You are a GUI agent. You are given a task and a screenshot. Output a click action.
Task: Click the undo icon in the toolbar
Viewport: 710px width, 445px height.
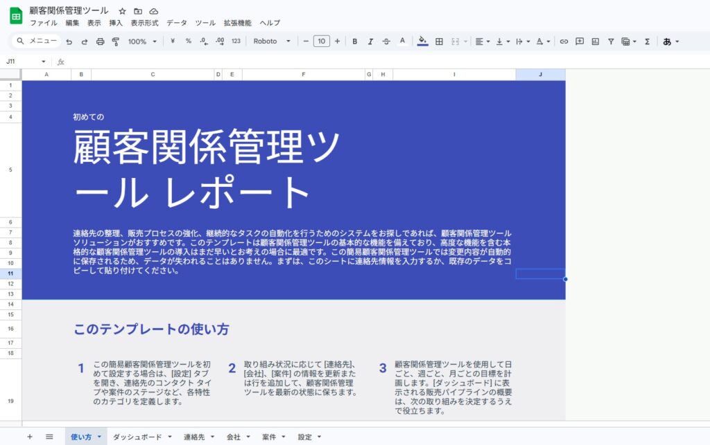[x=69, y=42]
